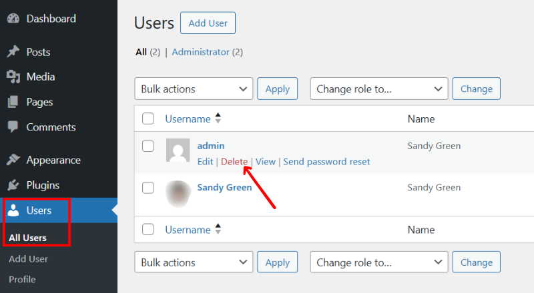Check the select-all checkbox in table header
Screen dimensions: 534x293
[x=148, y=119]
